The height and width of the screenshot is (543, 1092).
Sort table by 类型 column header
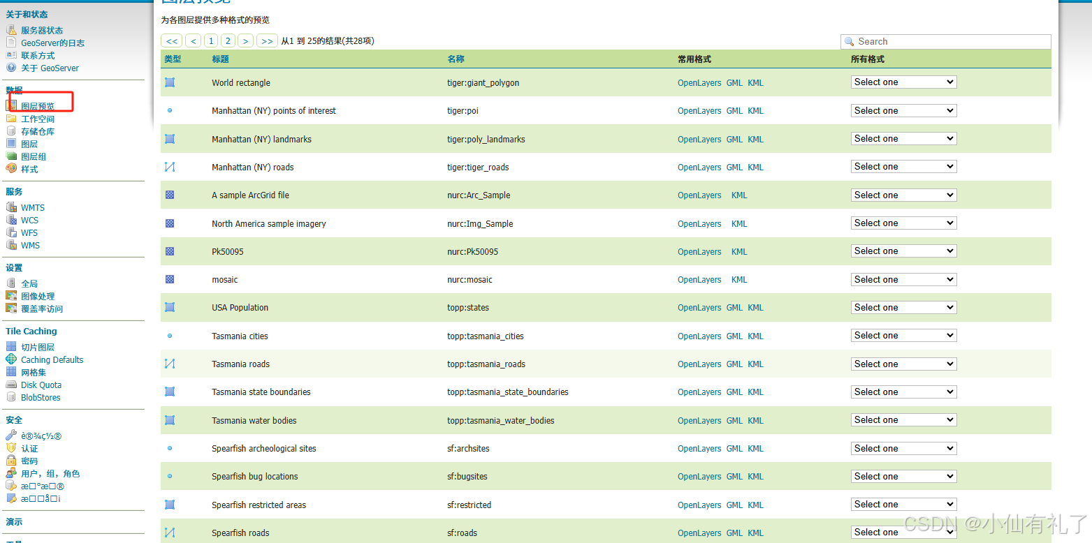[173, 59]
